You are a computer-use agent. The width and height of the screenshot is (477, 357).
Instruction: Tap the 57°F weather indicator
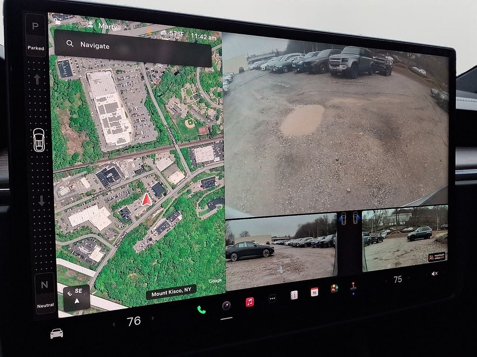173,33
